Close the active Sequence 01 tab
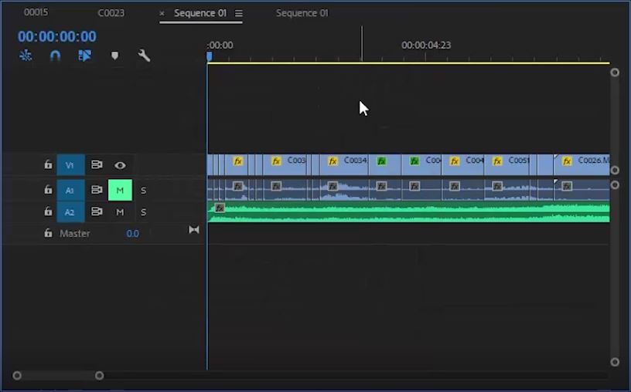Viewport: 631px width, 392px height. 162,13
